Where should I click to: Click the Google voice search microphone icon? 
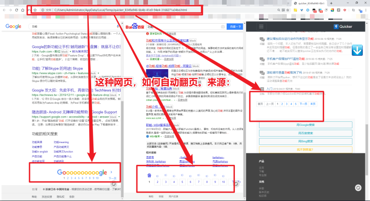pyautogui.click(x=118, y=26)
